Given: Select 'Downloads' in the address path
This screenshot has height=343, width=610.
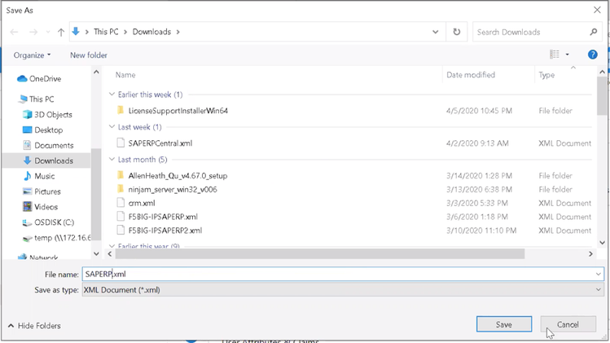Looking at the screenshot, I should (x=151, y=32).
